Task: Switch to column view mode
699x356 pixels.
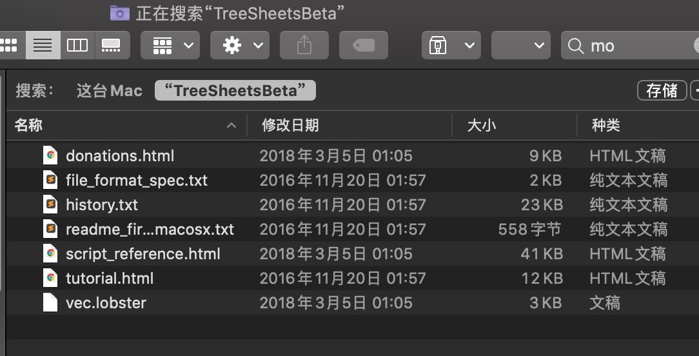Action: pos(77,45)
